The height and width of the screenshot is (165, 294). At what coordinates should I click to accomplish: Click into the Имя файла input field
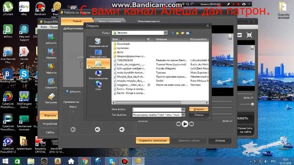[x=157, y=110]
